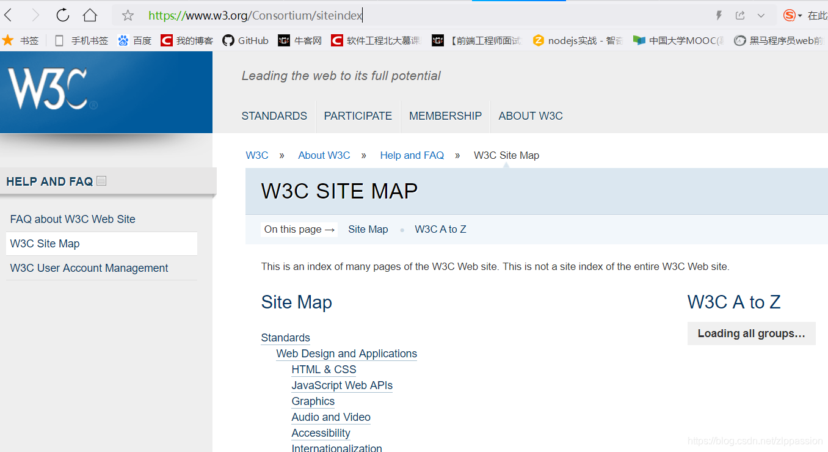Click the lightning speed-mode icon in address bar

coord(719,15)
